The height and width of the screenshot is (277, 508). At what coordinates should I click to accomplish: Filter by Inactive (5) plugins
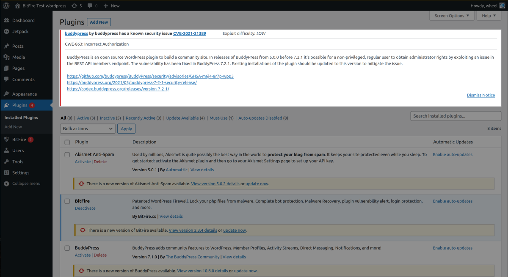pos(110,118)
